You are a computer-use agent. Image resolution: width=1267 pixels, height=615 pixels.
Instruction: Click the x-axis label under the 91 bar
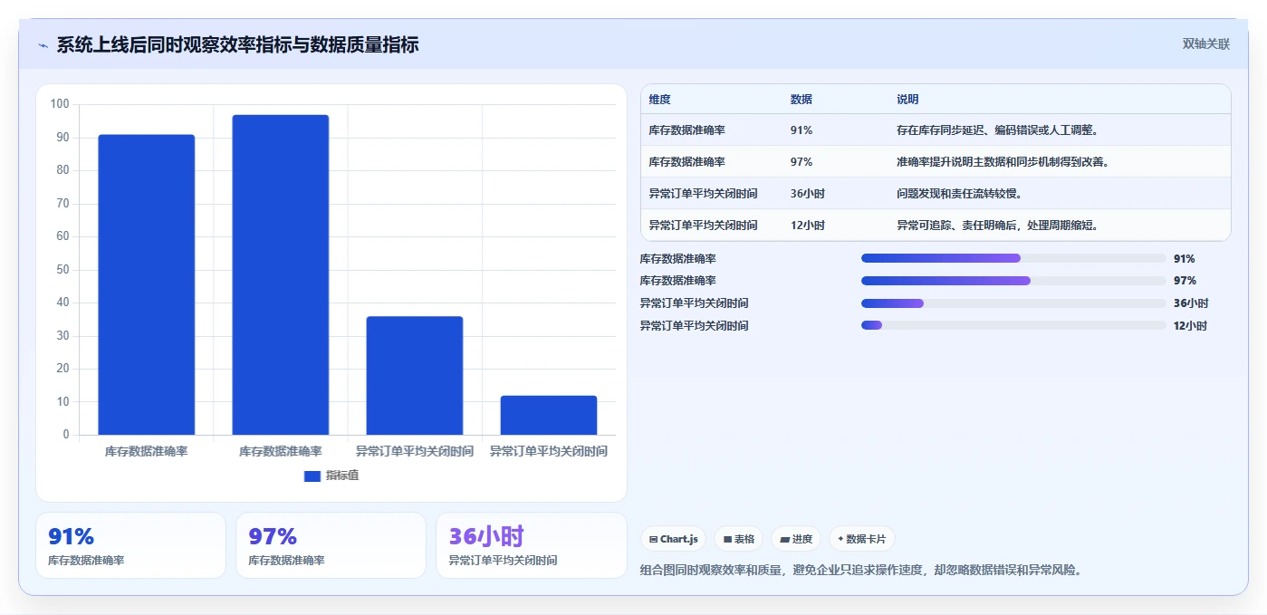point(147,451)
